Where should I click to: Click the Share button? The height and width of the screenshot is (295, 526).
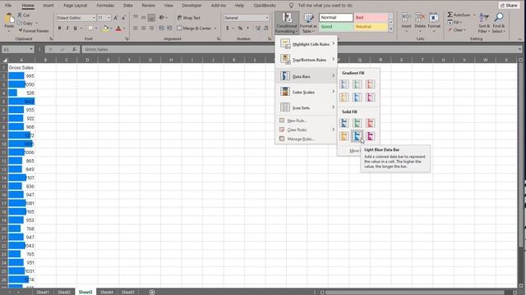pos(509,6)
